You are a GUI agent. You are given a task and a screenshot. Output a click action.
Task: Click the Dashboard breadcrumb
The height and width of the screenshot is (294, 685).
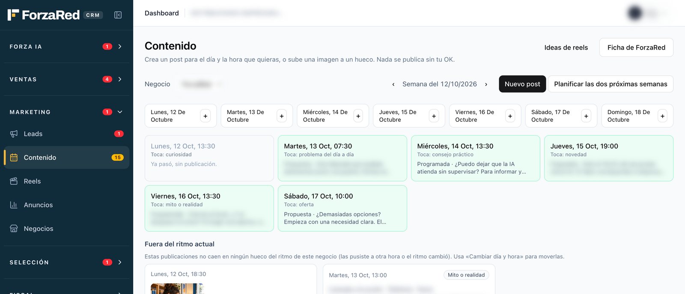click(x=162, y=13)
